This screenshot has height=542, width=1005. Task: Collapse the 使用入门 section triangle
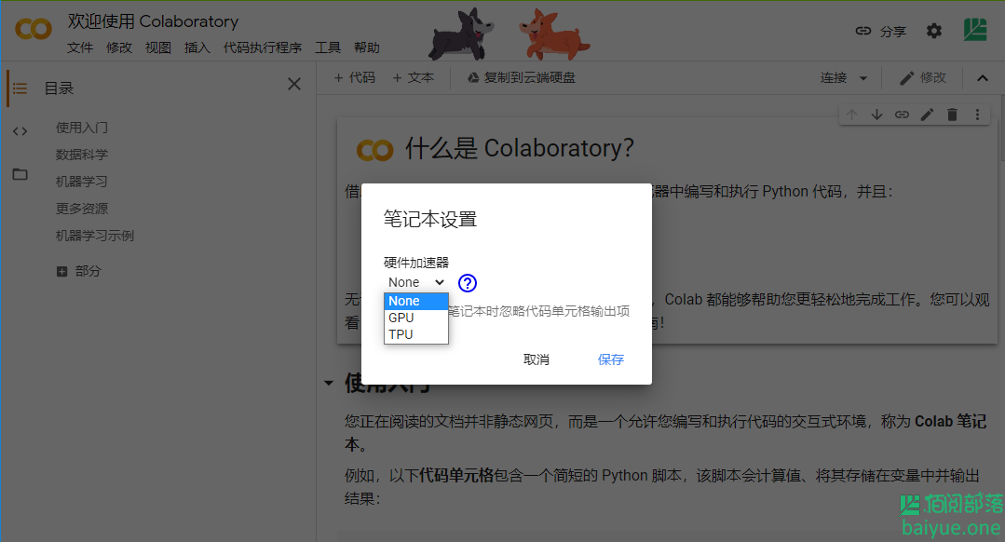pyautogui.click(x=329, y=383)
